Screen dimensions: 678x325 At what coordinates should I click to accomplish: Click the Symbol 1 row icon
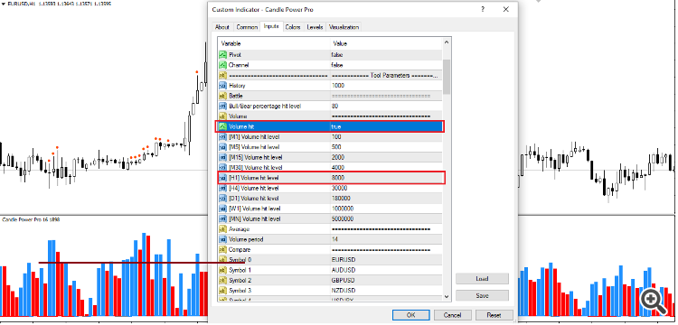tap(222, 270)
